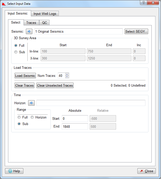Viewport: 161px width, 179px height.
Task: Click the In-line End field
Action: [109, 51]
